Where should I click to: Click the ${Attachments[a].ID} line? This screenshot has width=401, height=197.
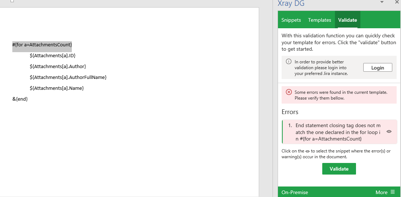(x=53, y=55)
